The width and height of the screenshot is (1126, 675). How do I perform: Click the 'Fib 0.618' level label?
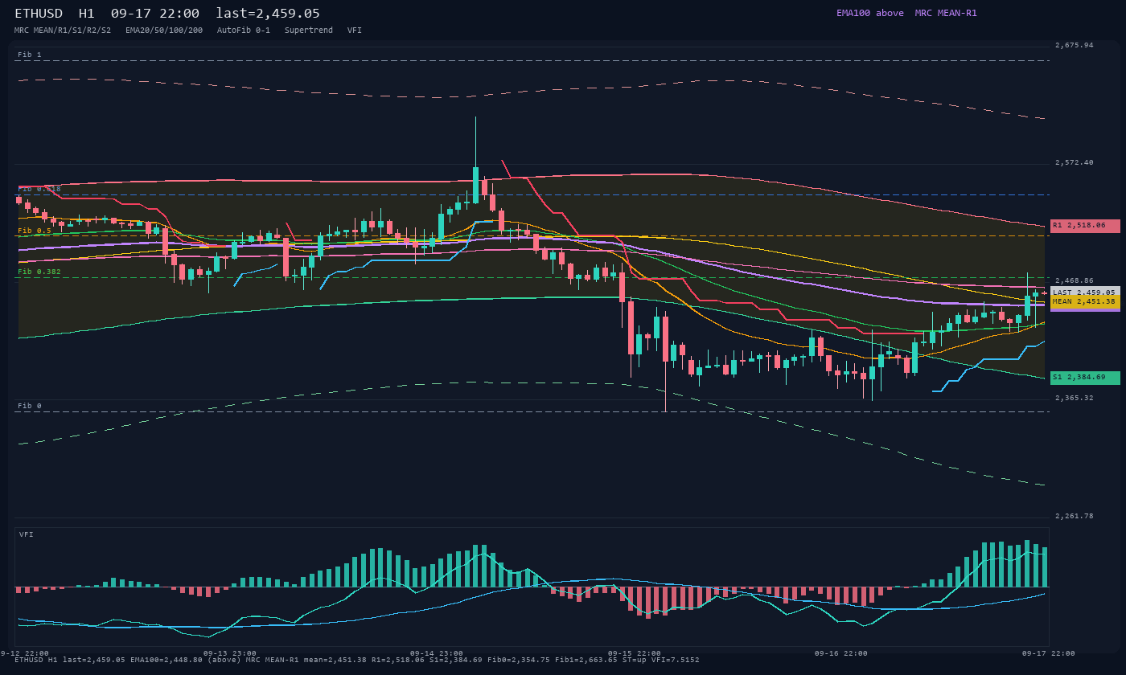coord(39,189)
